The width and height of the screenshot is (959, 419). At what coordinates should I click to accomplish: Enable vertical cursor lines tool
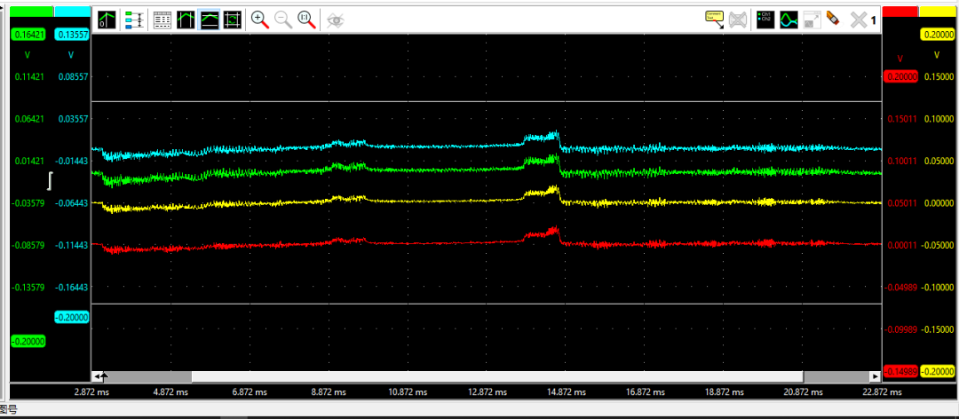[x=186, y=20]
